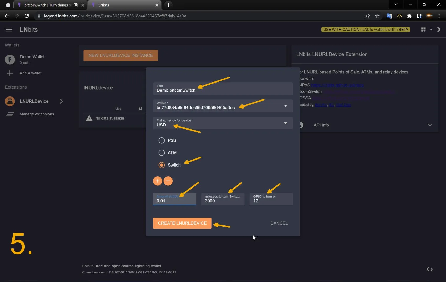
Task: Click the orange minus button to remove switch
Action: [168, 181]
